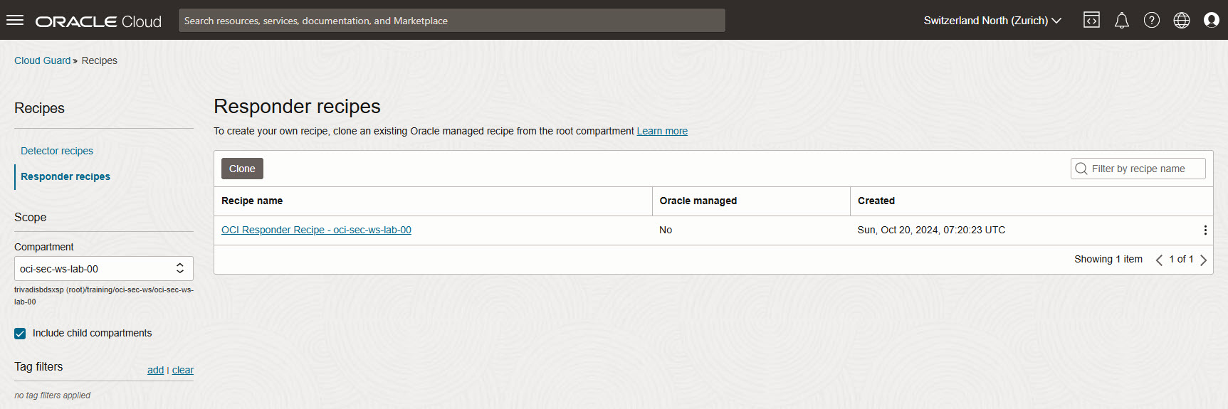The width and height of the screenshot is (1228, 409).
Task: Click clear tag filters link
Action: 183,370
